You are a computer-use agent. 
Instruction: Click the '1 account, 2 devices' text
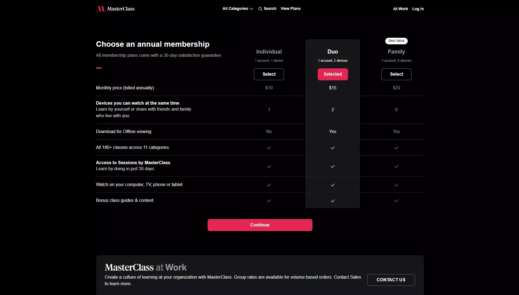pyautogui.click(x=333, y=61)
